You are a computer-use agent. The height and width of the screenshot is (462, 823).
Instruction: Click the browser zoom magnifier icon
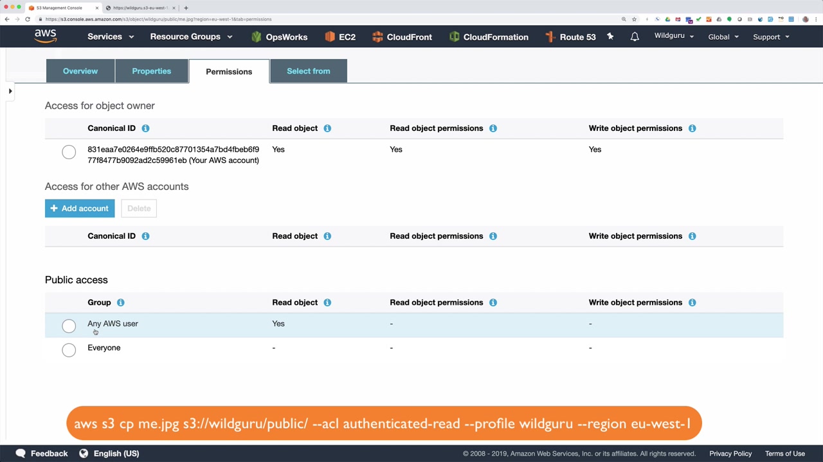tap(624, 19)
